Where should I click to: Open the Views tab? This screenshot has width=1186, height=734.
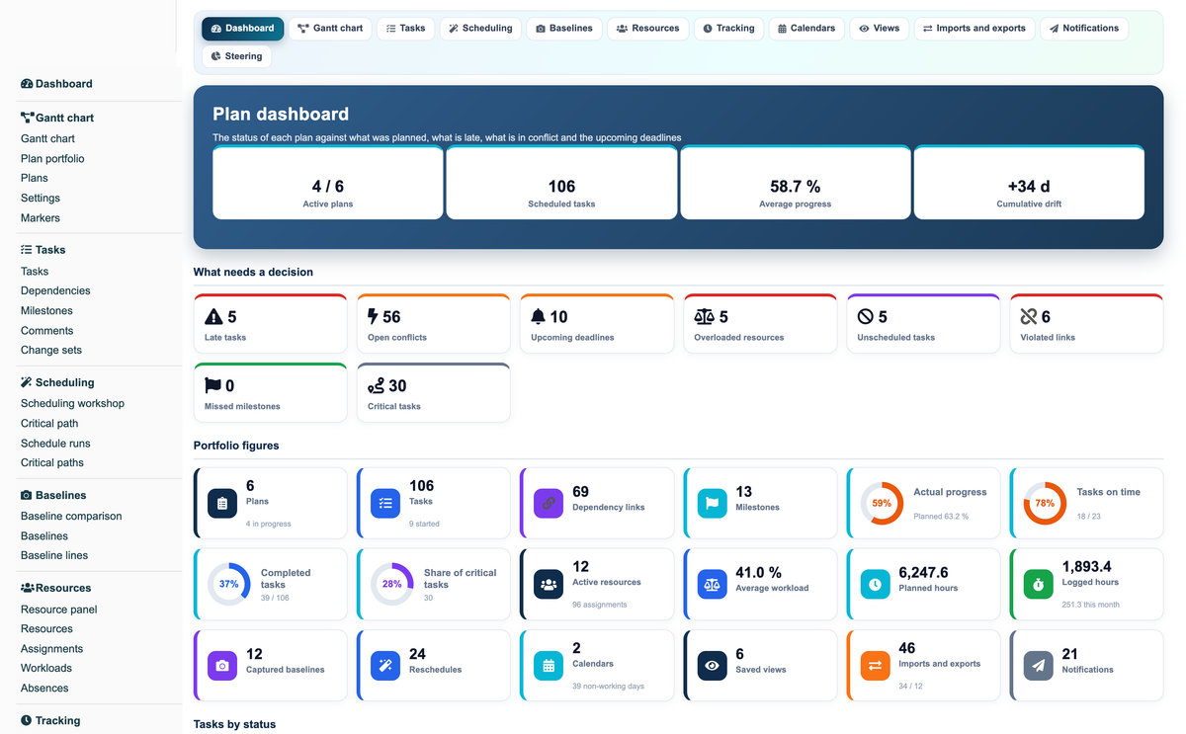(x=880, y=29)
